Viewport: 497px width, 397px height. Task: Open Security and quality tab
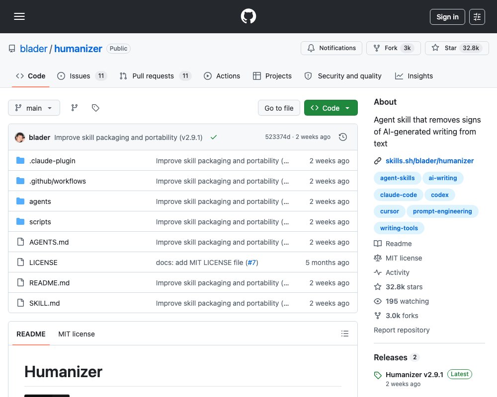tap(343, 76)
